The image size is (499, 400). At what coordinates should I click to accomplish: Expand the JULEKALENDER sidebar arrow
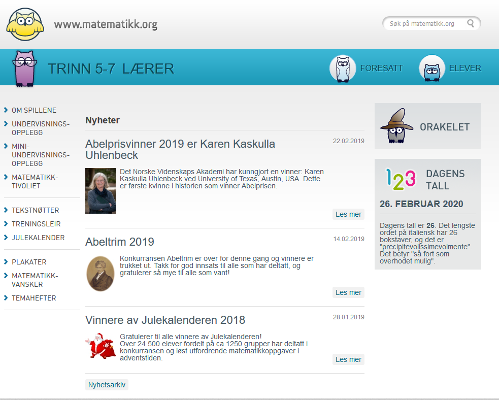5,237
